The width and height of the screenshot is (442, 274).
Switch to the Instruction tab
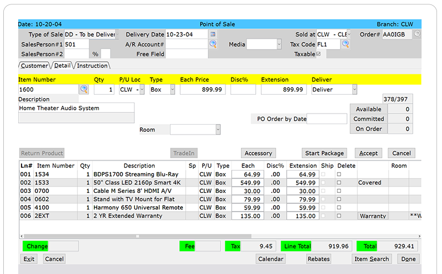click(x=92, y=66)
